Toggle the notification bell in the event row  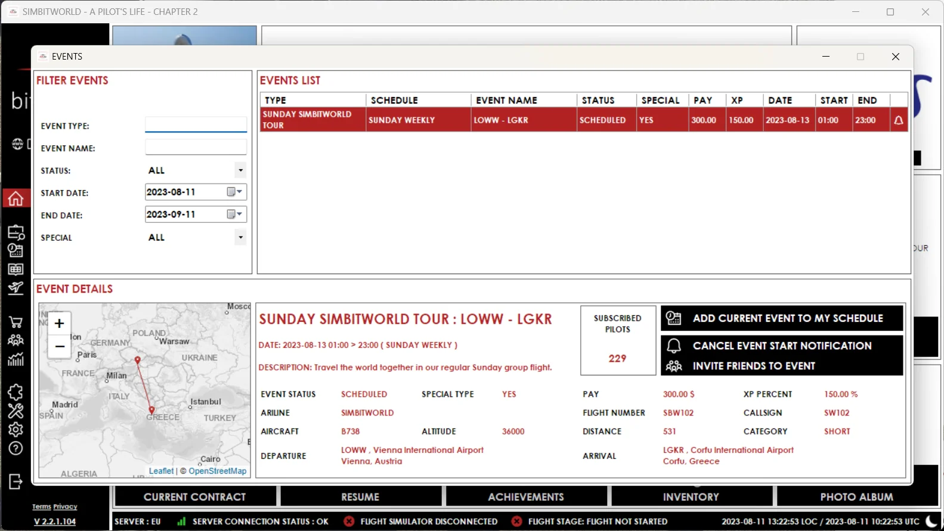(x=898, y=120)
